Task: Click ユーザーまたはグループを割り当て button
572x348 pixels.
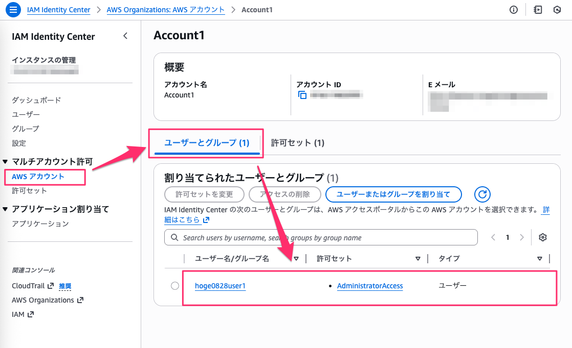Action: 393,194
